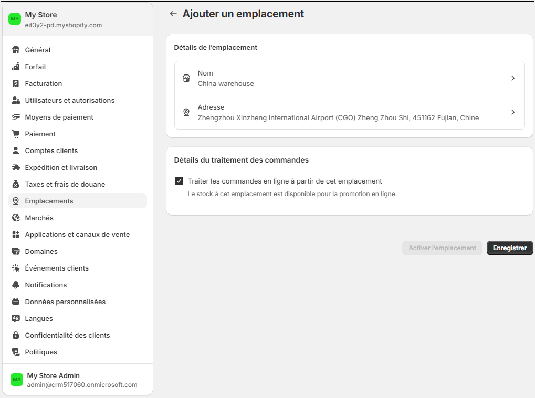Open the Adresse row chevron

click(513, 112)
